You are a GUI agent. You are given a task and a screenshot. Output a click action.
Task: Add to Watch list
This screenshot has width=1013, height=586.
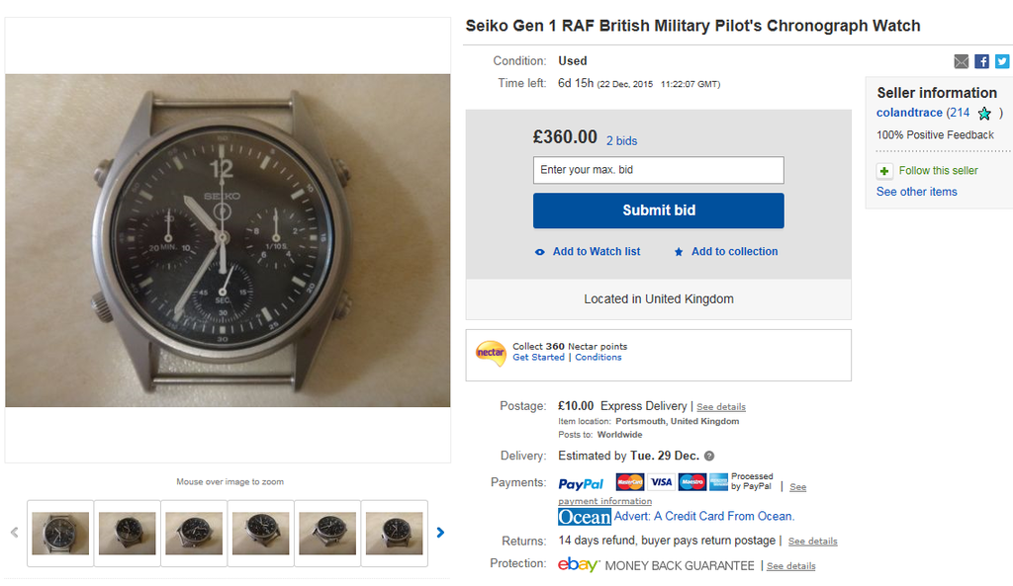coord(596,252)
